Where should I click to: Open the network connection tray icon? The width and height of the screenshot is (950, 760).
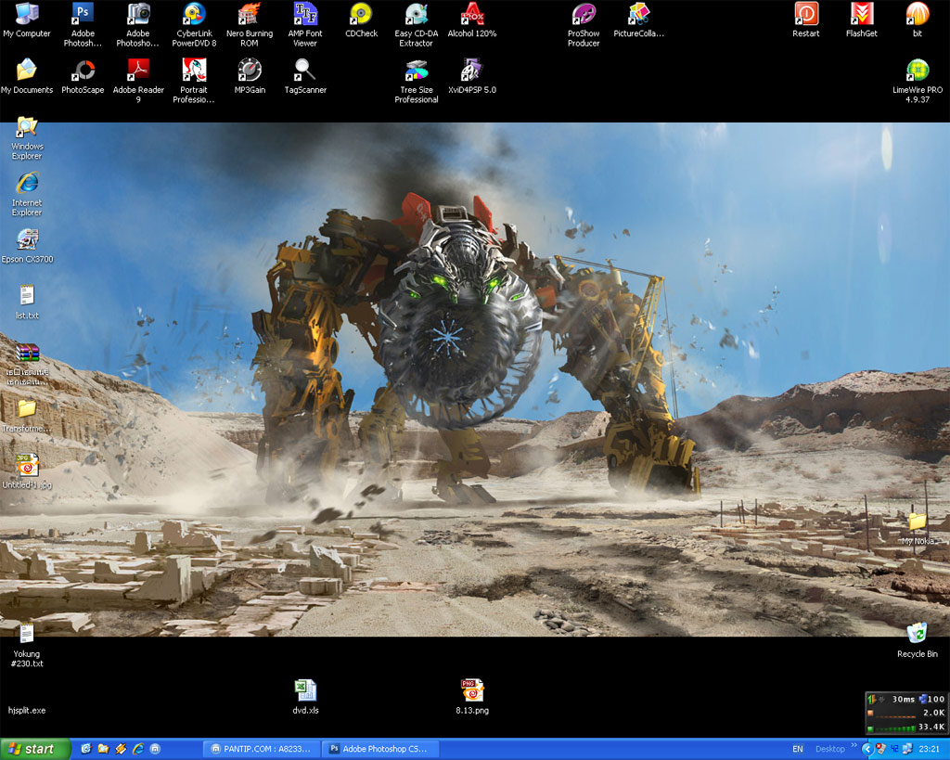[907, 749]
